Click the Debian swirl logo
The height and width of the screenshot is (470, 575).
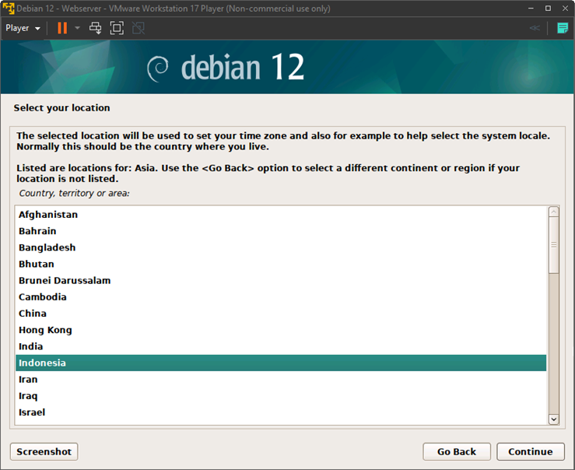[x=158, y=68]
